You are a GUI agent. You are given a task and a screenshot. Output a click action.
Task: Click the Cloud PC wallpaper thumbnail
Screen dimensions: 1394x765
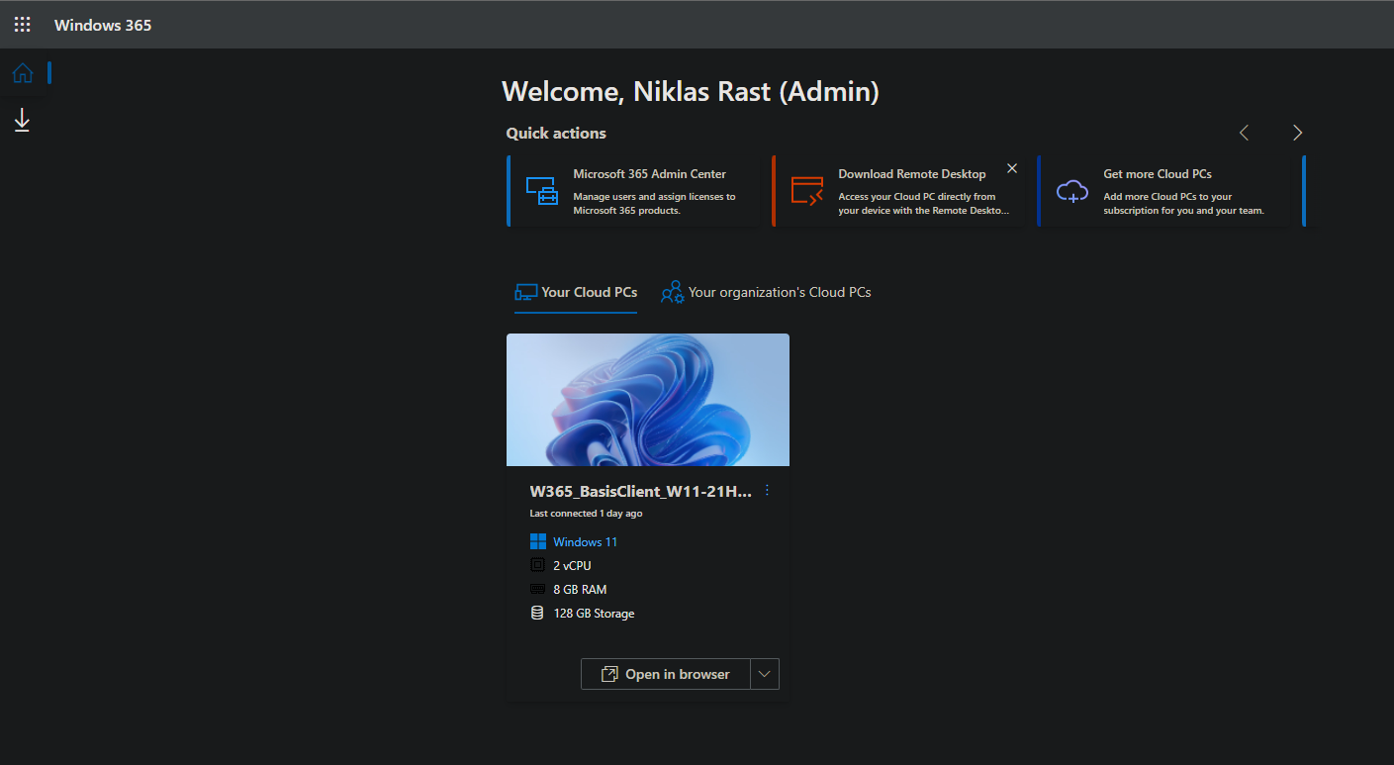[x=647, y=400]
